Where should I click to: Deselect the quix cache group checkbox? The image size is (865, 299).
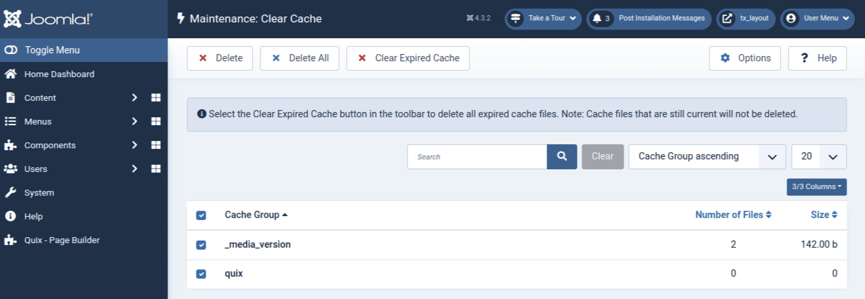point(201,274)
